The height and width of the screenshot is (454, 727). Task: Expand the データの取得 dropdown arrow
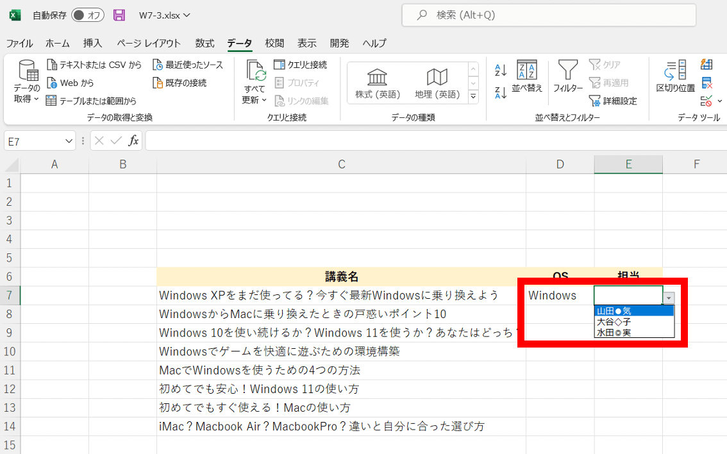point(36,99)
